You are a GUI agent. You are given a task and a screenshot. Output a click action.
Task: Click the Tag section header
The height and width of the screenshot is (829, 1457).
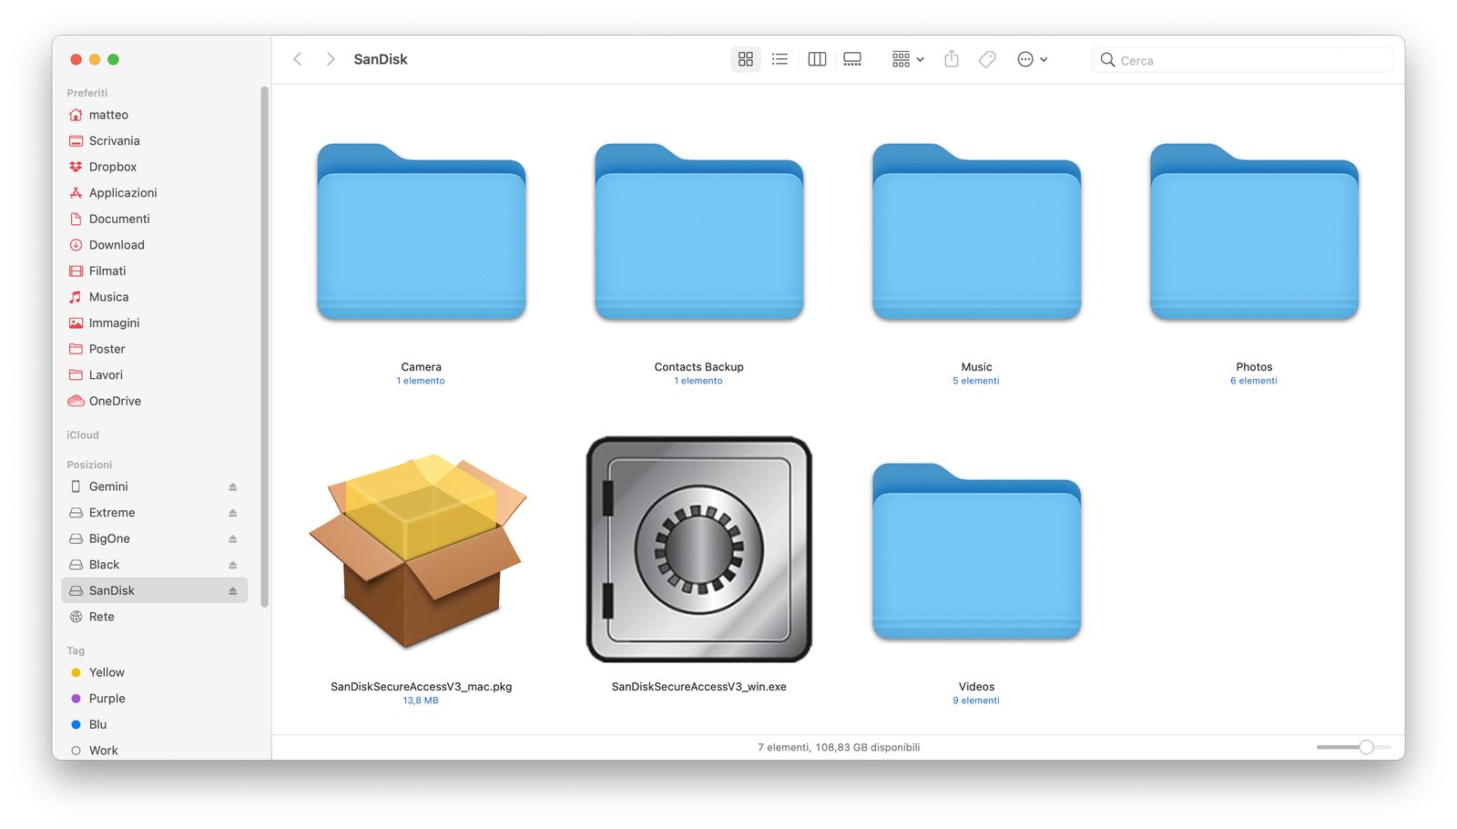[76, 650]
